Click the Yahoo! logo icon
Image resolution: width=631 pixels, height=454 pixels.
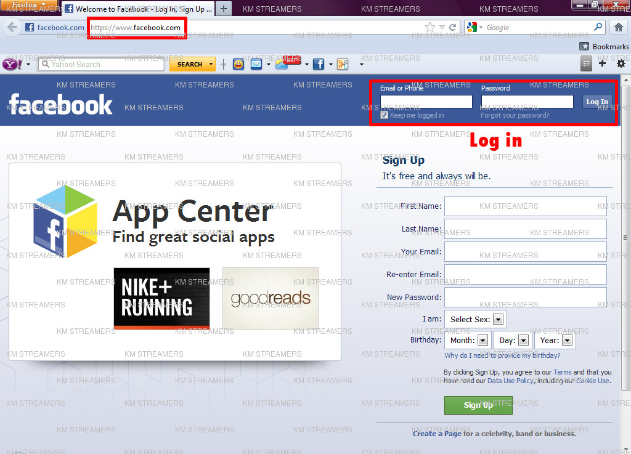pyautogui.click(x=12, y=64)
